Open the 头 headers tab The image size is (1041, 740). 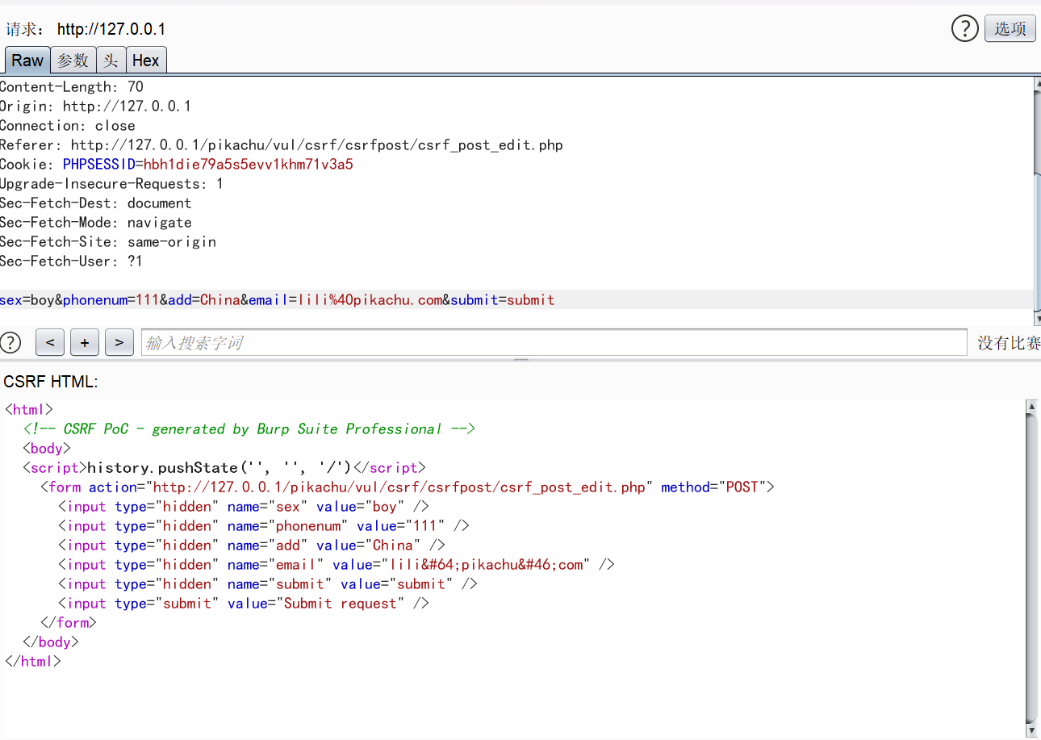point(111,61)
